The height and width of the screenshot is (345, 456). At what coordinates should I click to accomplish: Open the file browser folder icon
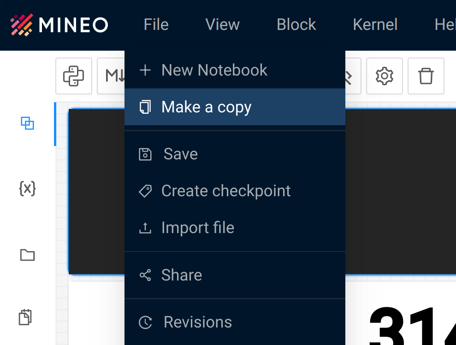[28, 255]
